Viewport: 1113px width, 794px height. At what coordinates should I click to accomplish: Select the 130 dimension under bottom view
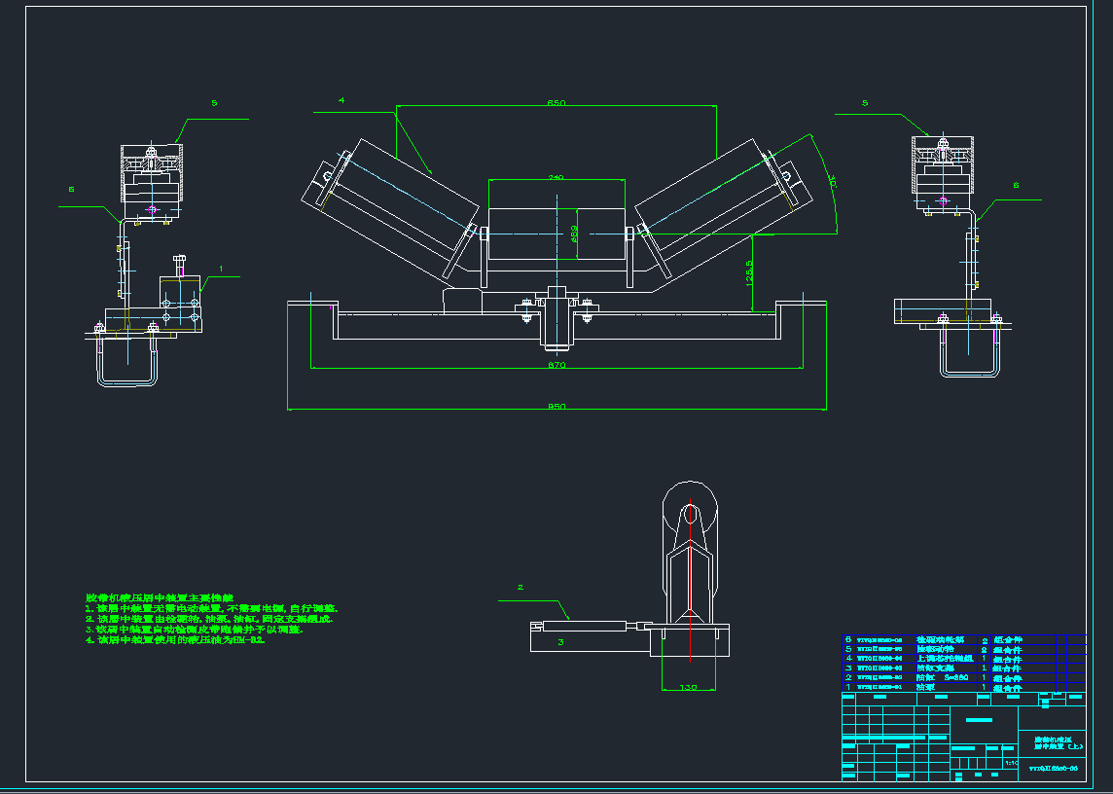[x=688, y=687]
